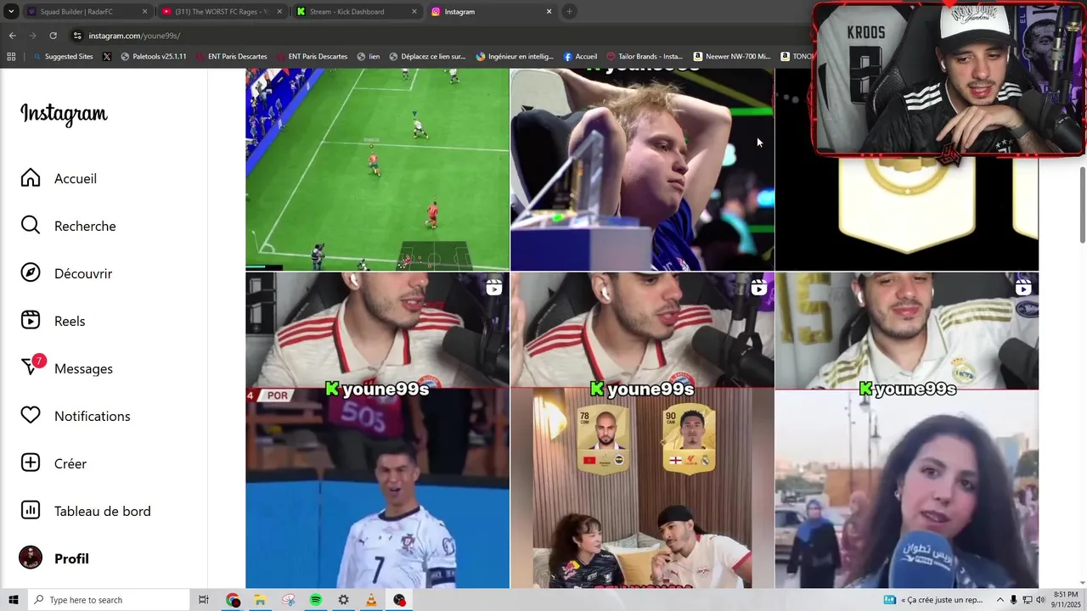Open the Windows Start menu
The height and width of the screenshot is (611, 1087).
click(x=13, y=600)
